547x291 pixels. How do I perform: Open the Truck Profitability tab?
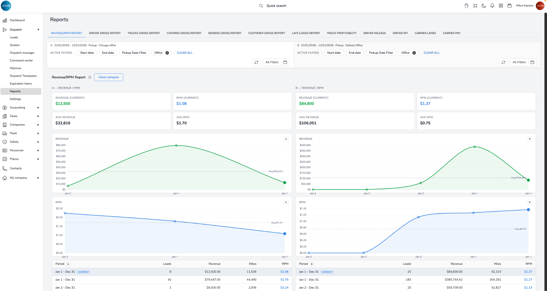pos(342,33)
